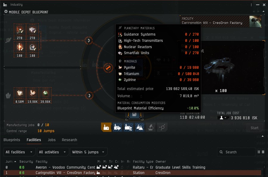Open the All facilities dropdown
Screen dimensions: 268x177
19,152
